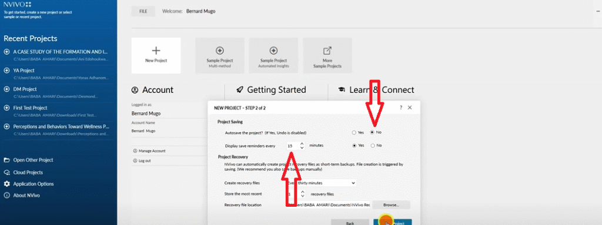Image resolution: width=602 pixels, height=225 pixels.
Task: Decrease save reminder minutes with down arrow
Action: click(x=302, y=148)
